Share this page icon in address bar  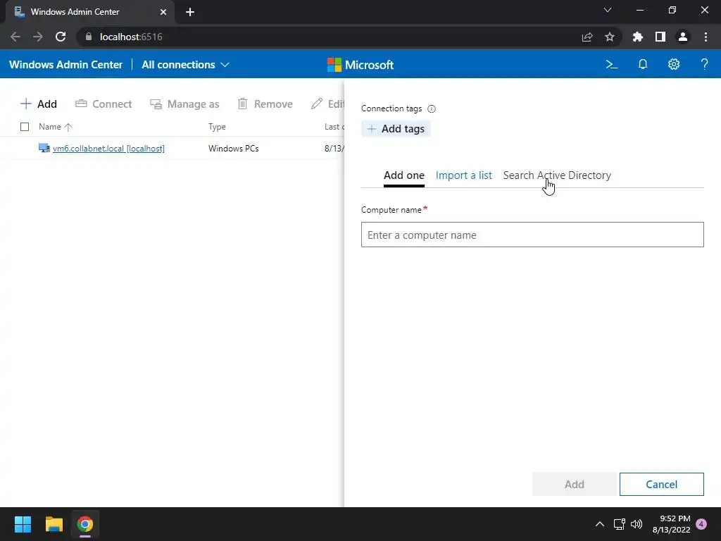click(587, 37)
